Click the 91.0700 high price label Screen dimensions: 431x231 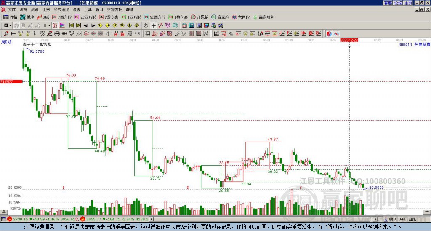click(x=37, y=51)
